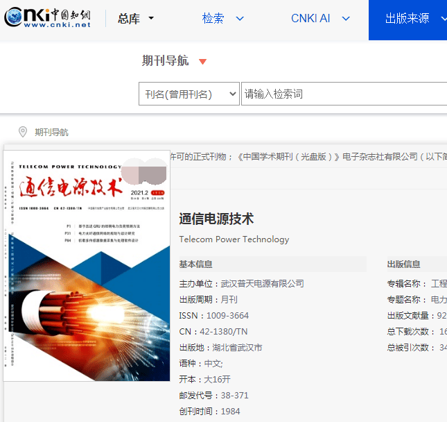Image resolution: width=447 pixels, height=422 pixels.
Task: Select the 出版信息 section header
Action: tap(403, 264)
